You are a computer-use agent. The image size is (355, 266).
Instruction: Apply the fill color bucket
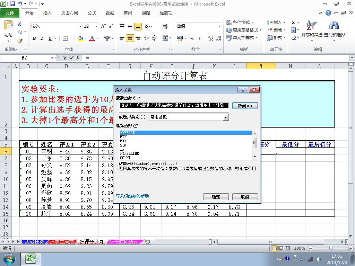80,38
